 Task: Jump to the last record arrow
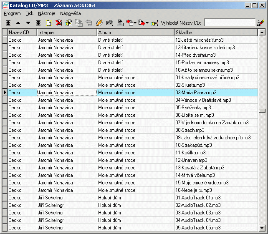pos(38,23)
